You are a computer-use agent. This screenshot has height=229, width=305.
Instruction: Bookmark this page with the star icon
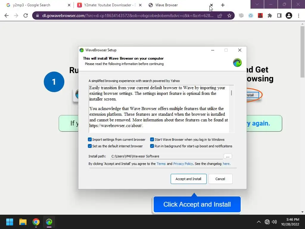point(229,16)
